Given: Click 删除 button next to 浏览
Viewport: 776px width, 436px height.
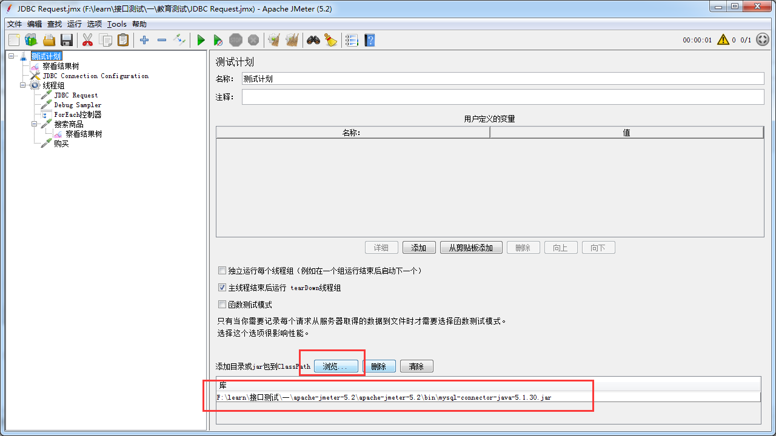Looking at the screenshot, I should click(x=379, y=366).
